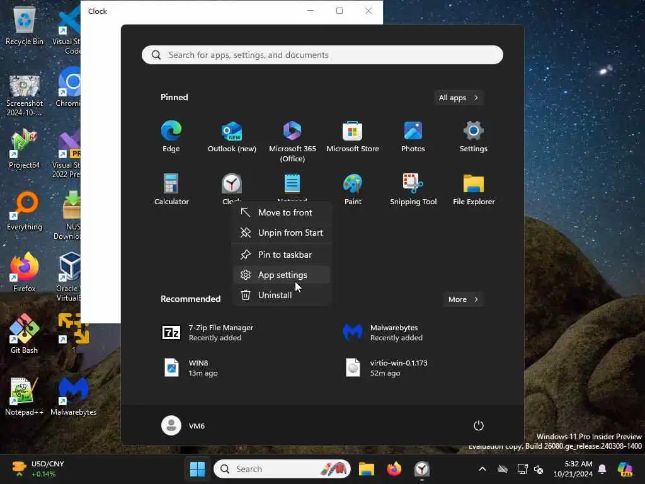
Task: Open Settings pinned app
Action: point(474,137)
